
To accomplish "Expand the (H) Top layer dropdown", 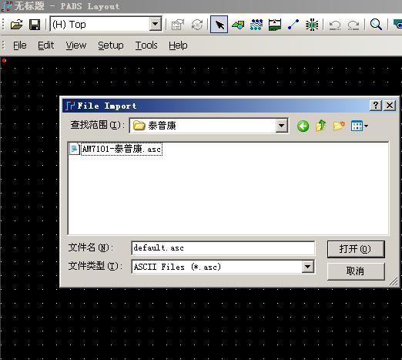I will (156, 25).
